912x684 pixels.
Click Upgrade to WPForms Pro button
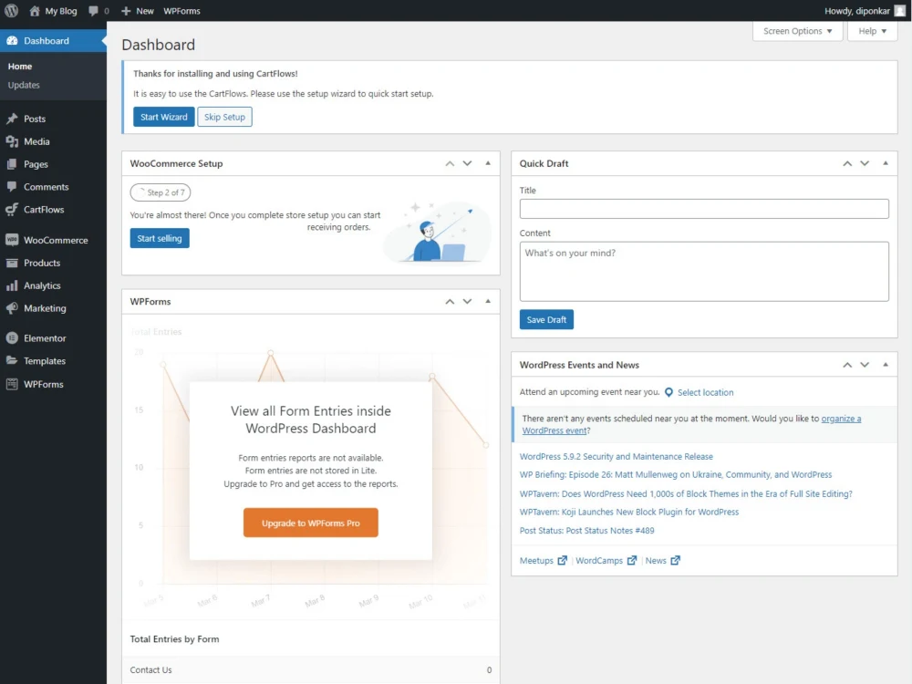(x=311, y=523)
